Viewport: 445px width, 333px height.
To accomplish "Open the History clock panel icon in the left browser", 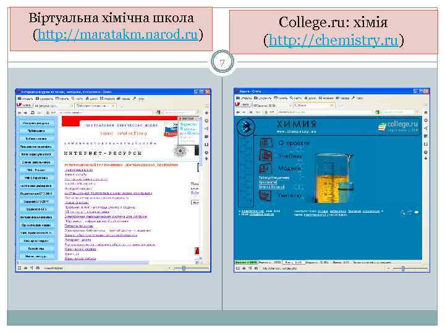I will (x=206, y=152).
